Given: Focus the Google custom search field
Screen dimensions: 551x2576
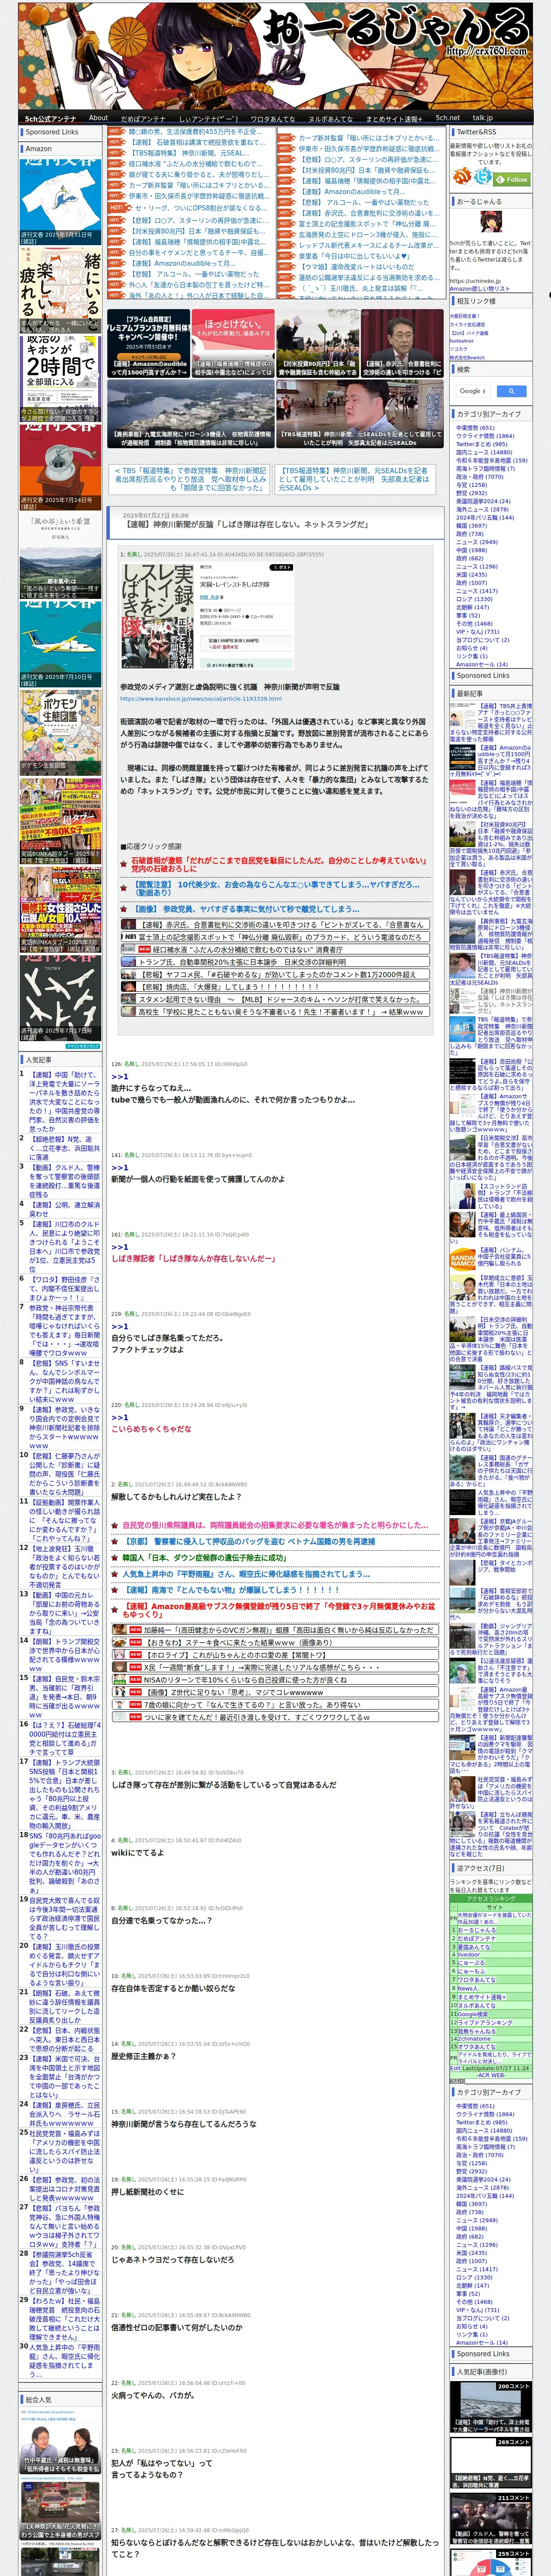Looking at the screenshot, I should [473, 391].
